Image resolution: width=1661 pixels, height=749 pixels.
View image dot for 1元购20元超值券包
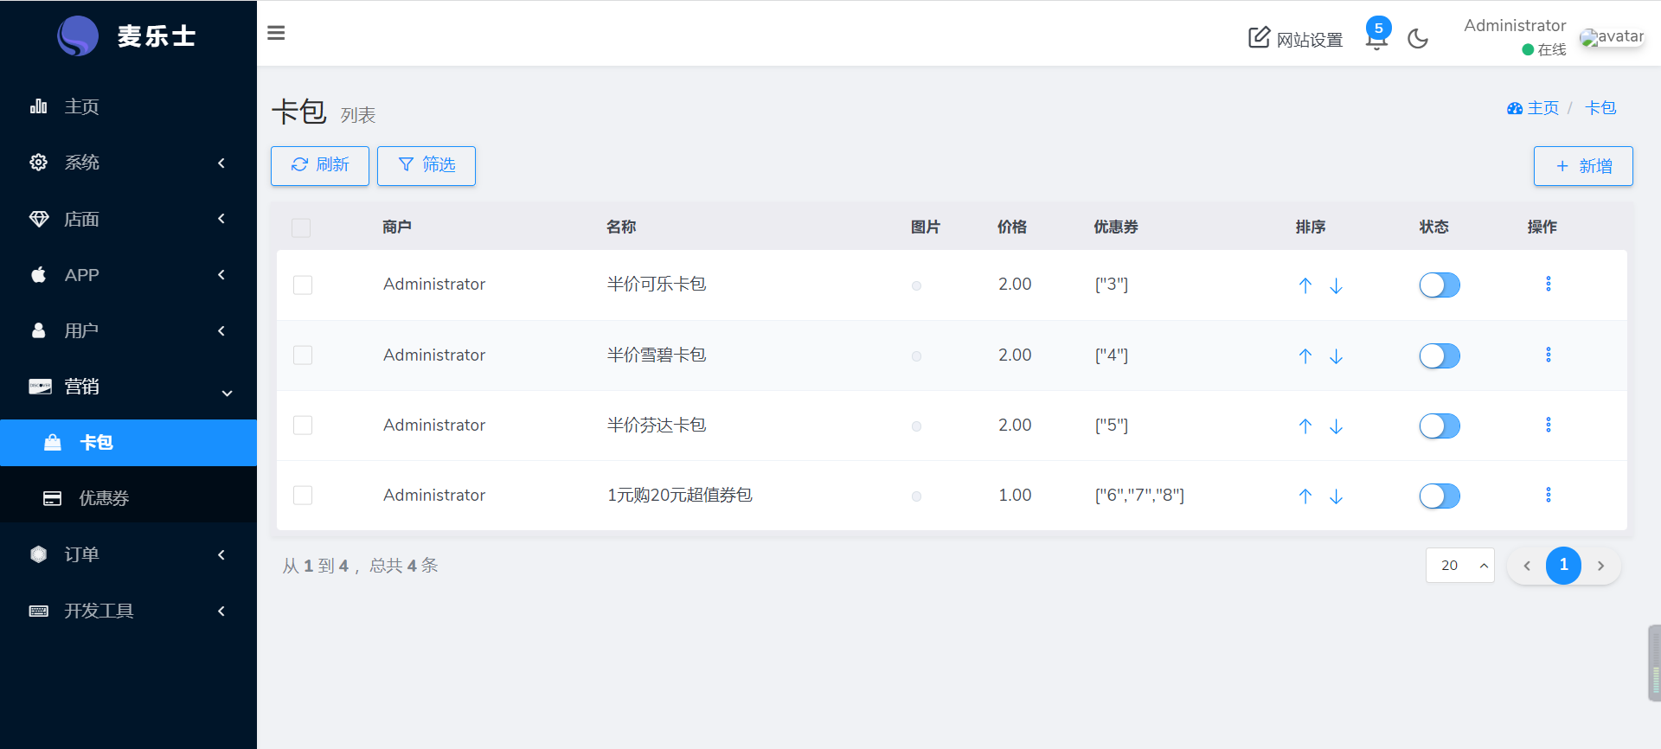[x=916, y=496]
